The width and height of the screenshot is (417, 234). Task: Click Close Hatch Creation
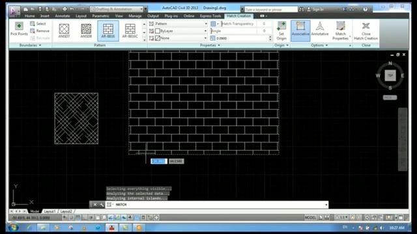(x=366, y=31)
